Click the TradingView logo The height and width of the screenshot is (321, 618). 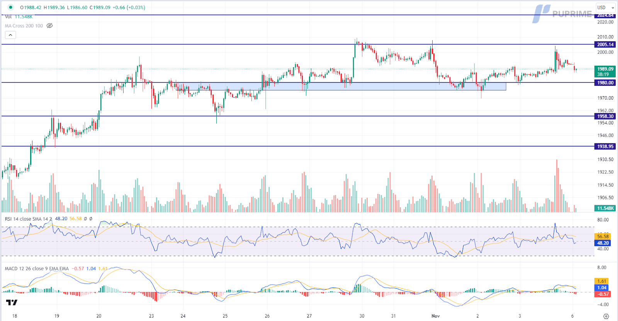click(x=12, y=302)
